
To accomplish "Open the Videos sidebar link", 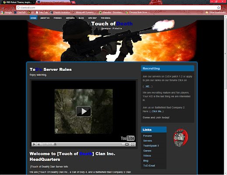I will coord(147,156).
